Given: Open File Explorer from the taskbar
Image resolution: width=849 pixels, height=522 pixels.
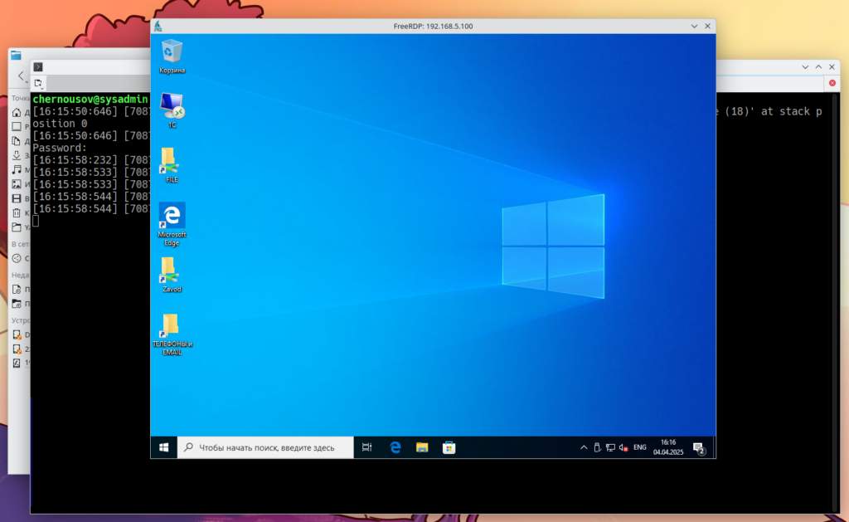Looking at the screenshot, I should 422,447.
